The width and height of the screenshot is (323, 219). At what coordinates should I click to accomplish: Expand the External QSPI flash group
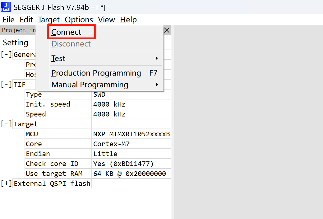pos(6,183)
